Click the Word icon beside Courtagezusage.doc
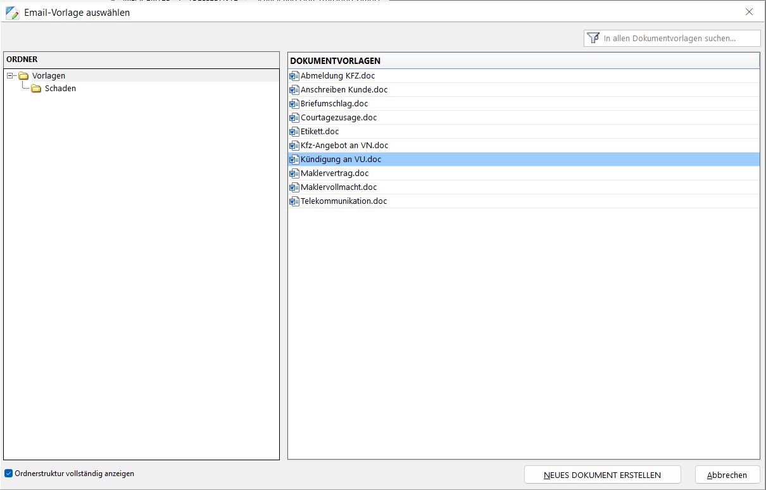The width and height of the screenshot is (766, 490). pos(294,118)
